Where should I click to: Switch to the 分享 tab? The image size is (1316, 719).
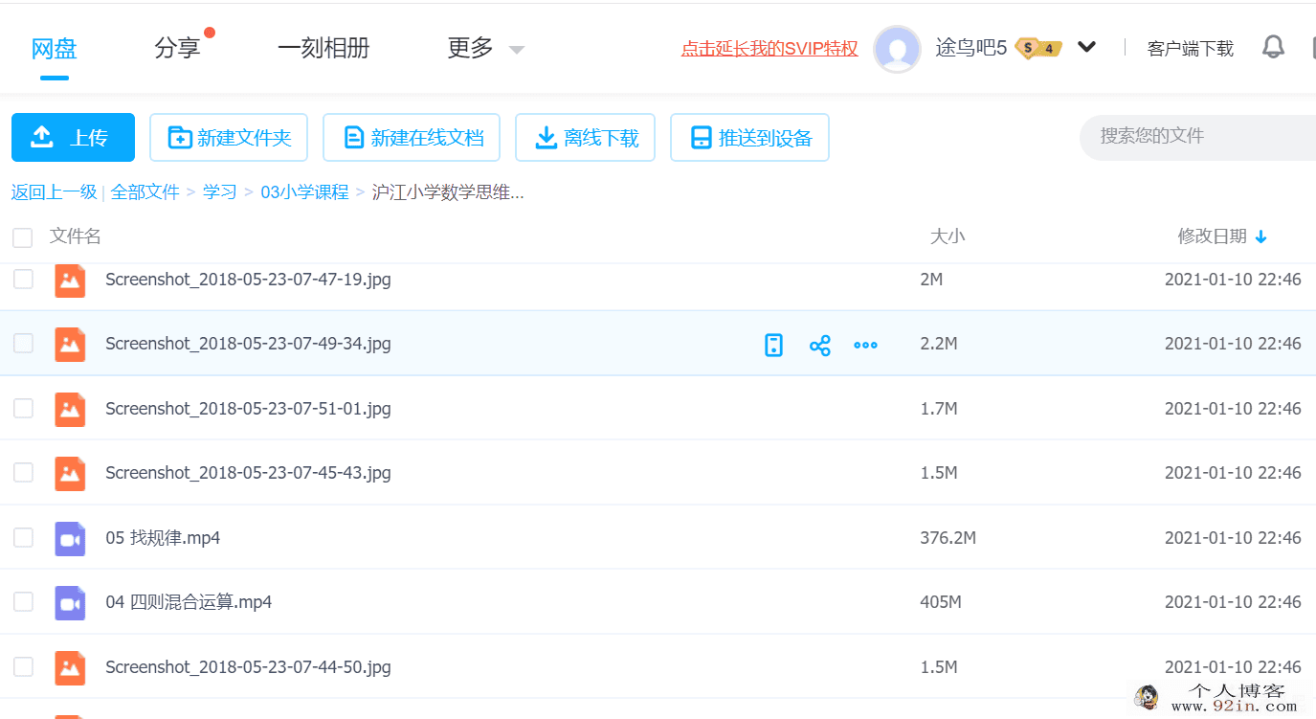[177, 48]
